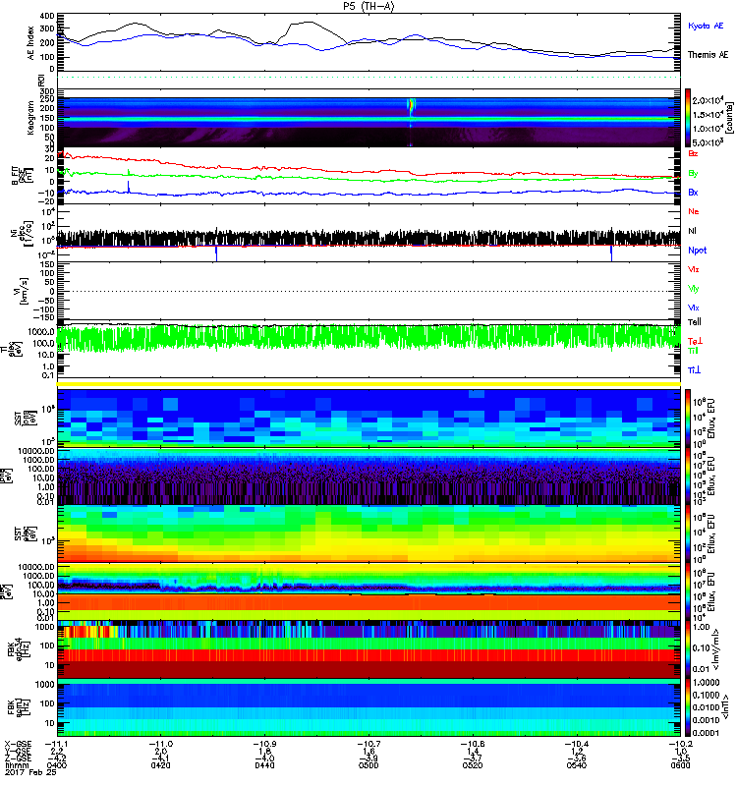Click the hhmm row label

coord(16,765)
